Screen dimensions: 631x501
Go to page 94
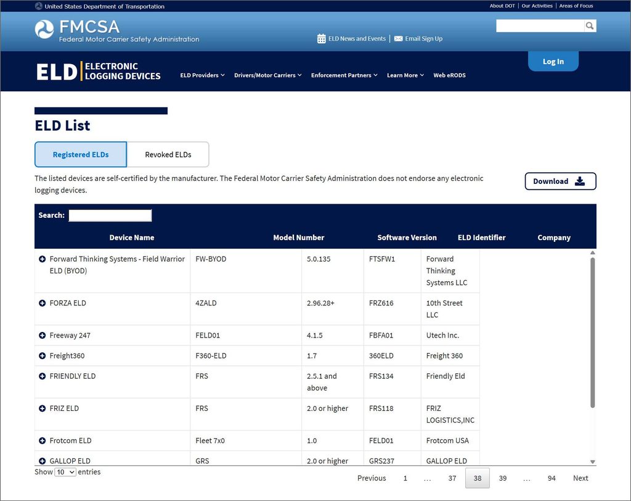pos(552,478)
